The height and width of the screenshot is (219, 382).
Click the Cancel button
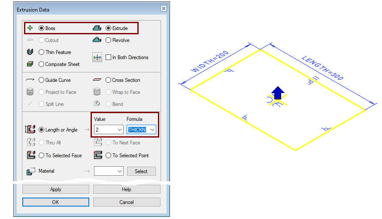pyautogui.click(x=127, y=202)
